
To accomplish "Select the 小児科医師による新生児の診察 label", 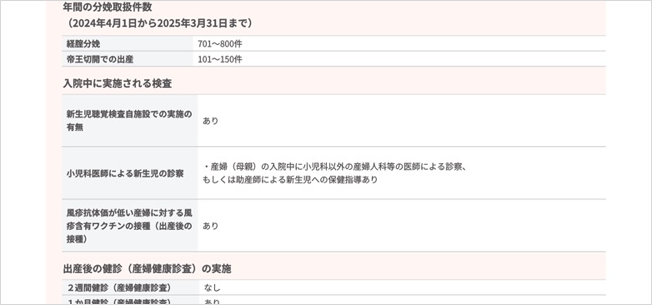I will click(125, 174).
